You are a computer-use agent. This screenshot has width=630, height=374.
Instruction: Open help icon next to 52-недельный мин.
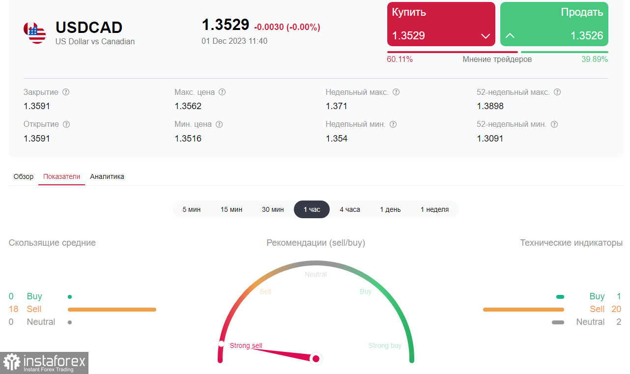(x=554, y=124)
